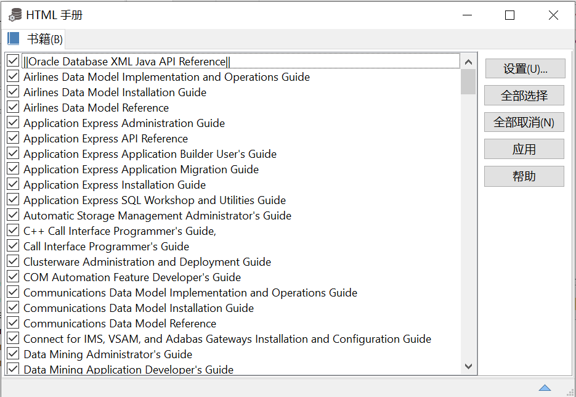Image resolution: width=576 pixels, height=397 pixels.
Task: Toggle Airlines Data Model Reference checkbox
Action: (13, 107)
